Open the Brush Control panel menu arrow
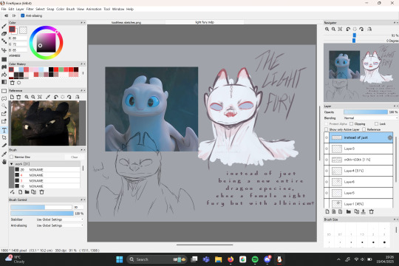Screen dimensions: 399x266 (x=82, y=199)
